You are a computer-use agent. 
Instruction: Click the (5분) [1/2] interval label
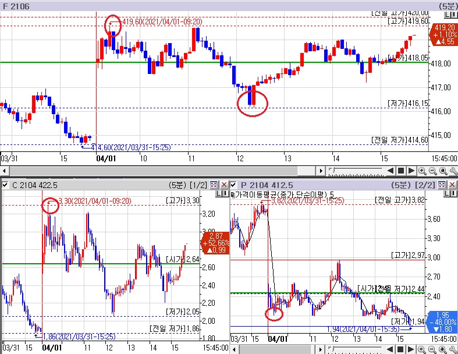click(x=188, y=185)
